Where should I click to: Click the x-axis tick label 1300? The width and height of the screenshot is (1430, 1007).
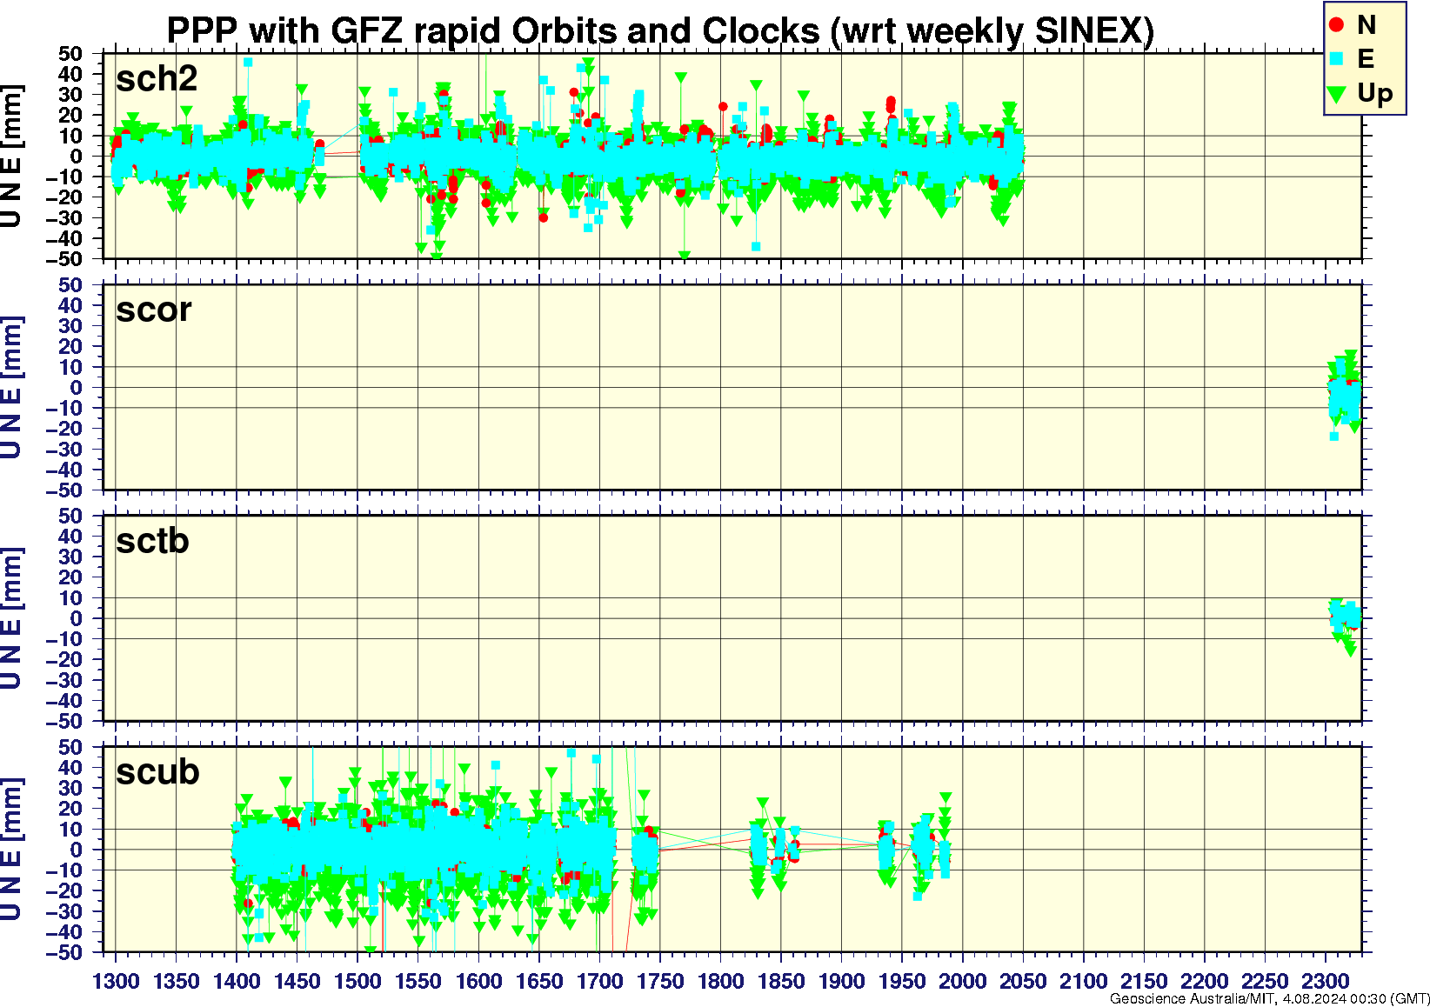click(x=116, y=982)
